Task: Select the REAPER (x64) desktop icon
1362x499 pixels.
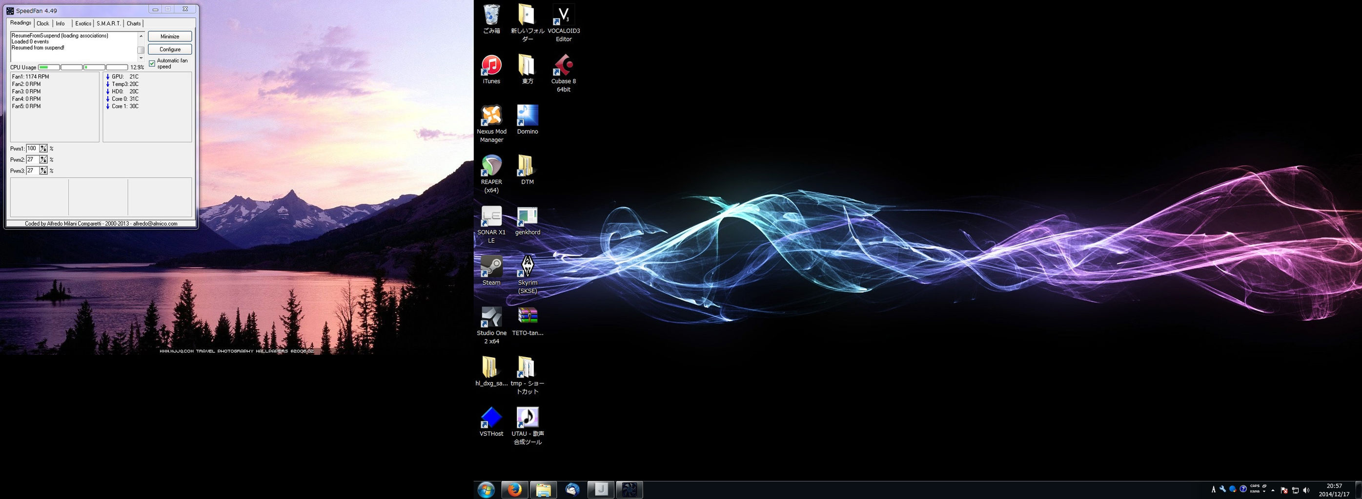Action: click(x=491, y=166)
